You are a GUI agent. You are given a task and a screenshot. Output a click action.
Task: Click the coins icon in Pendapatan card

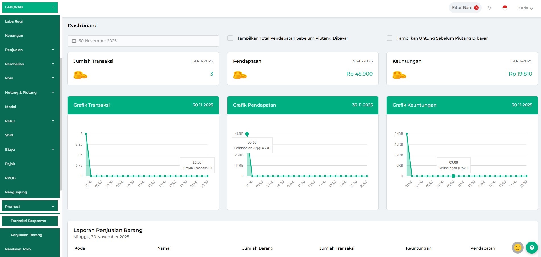240,75
